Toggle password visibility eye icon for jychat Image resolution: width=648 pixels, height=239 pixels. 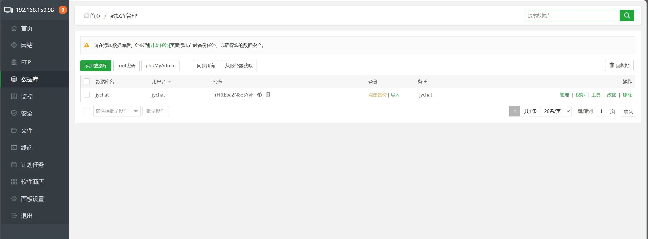tap(259, 95)
